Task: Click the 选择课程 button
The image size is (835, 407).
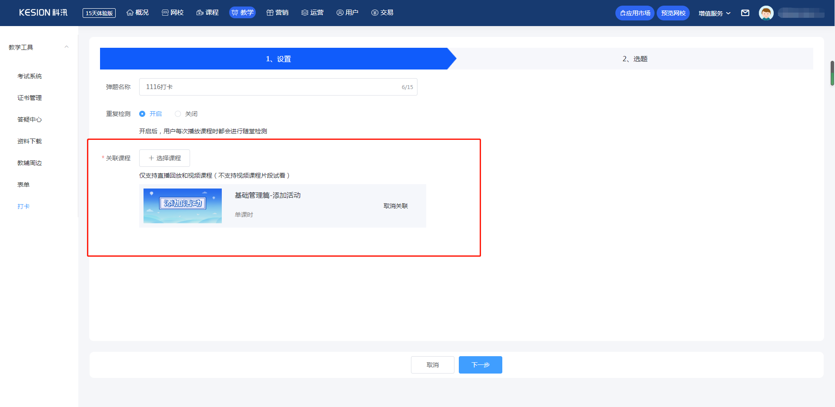Action: [164, 158]
